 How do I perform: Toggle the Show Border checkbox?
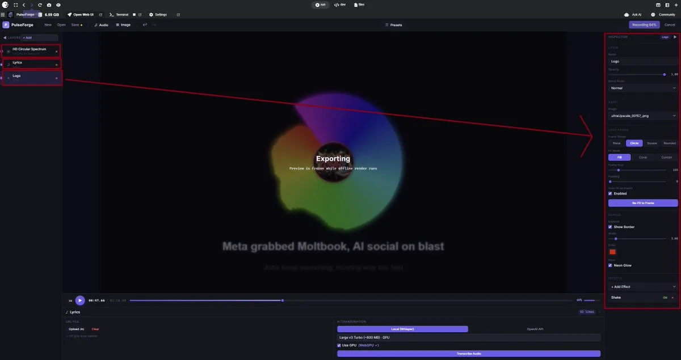point(610,227)
